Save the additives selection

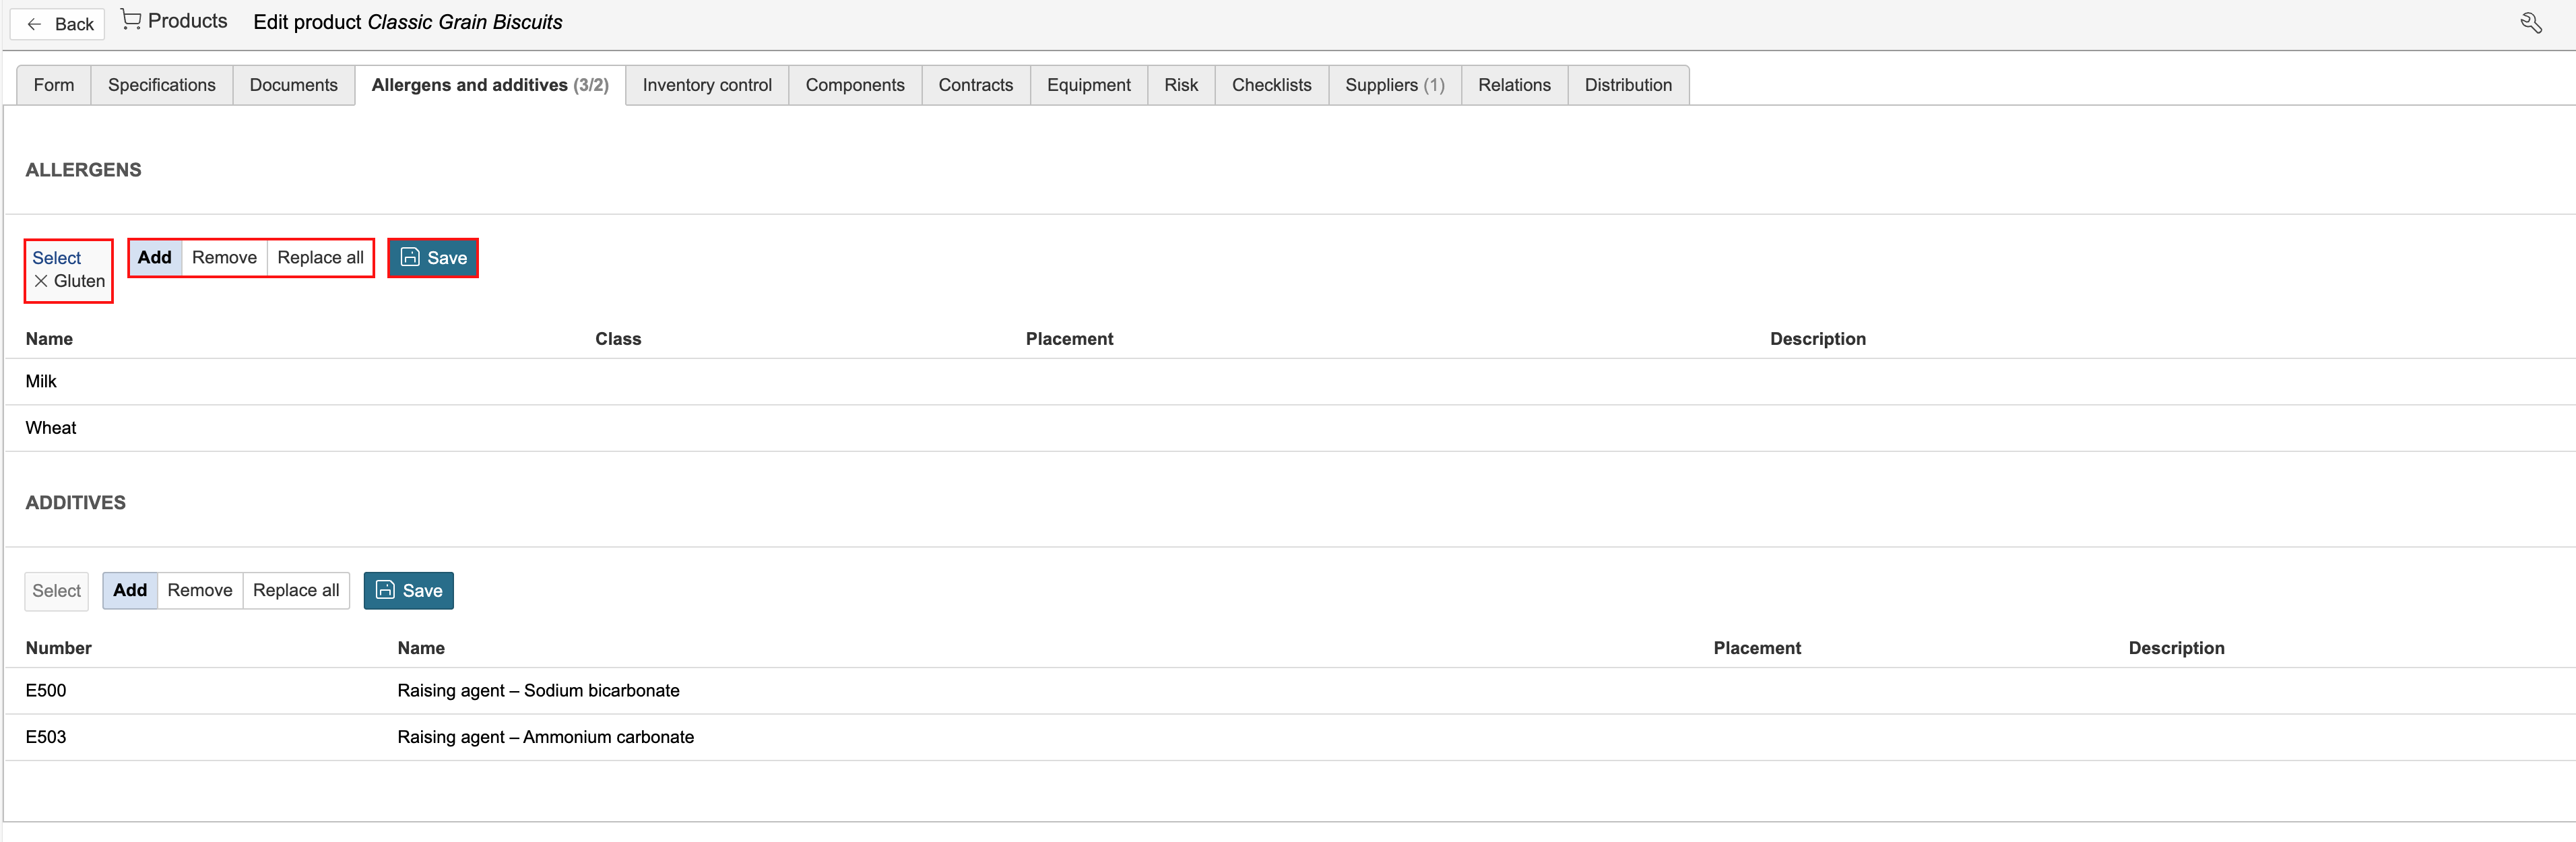408,590
